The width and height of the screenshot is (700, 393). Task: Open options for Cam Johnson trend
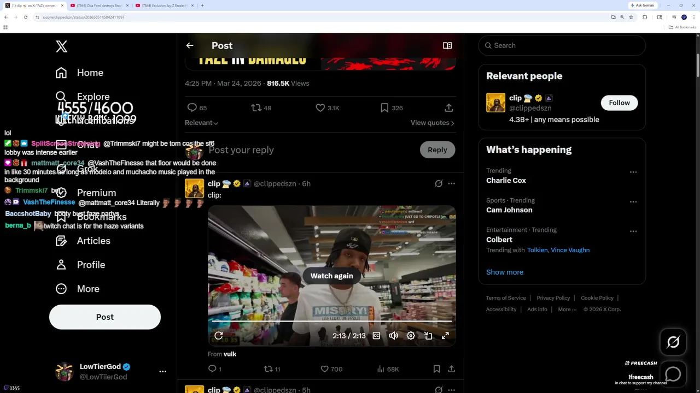pyautogui.click(x=633, y=201)
